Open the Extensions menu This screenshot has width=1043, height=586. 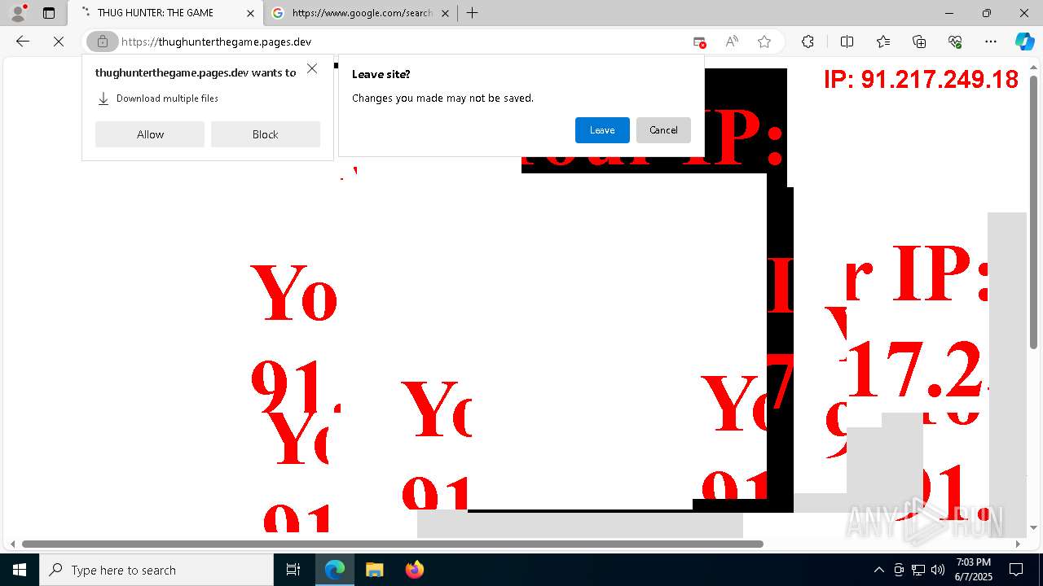click(808, 42)
